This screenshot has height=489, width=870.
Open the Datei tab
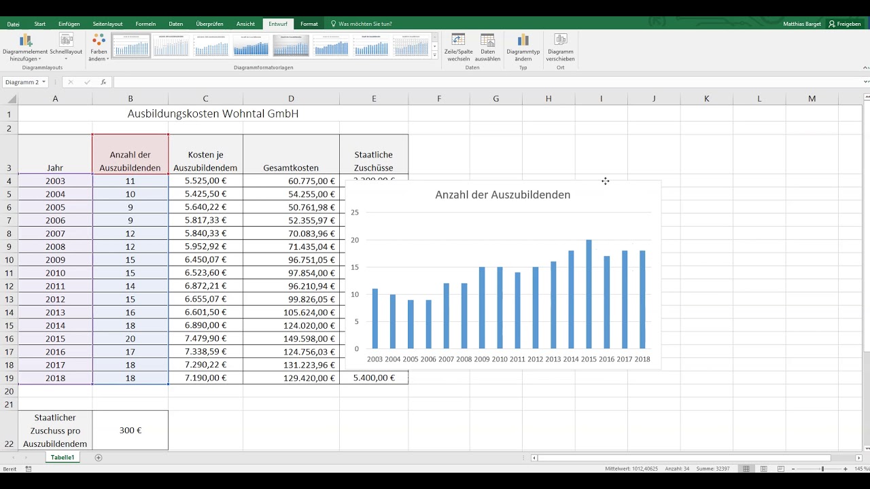click(14, 24)
